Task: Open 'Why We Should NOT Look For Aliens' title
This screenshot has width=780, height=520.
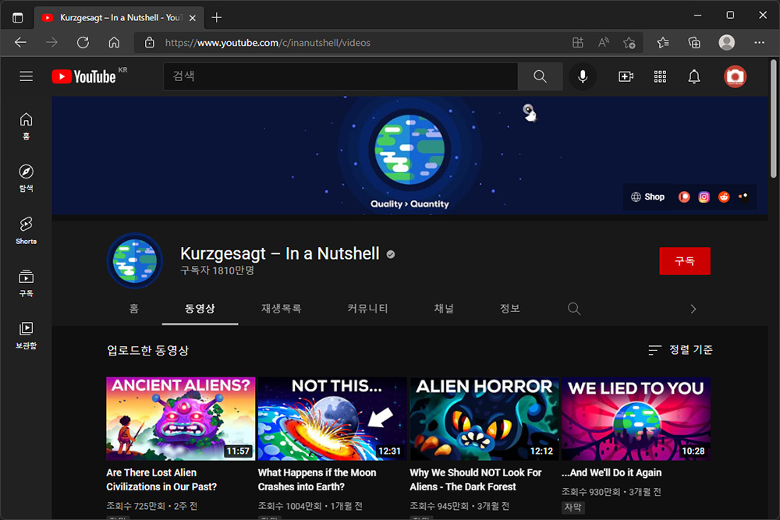Action: point(475,479)
